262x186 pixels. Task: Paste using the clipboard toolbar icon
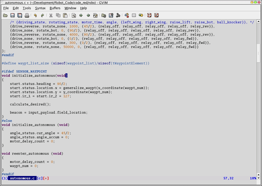[x=65, y=15]
